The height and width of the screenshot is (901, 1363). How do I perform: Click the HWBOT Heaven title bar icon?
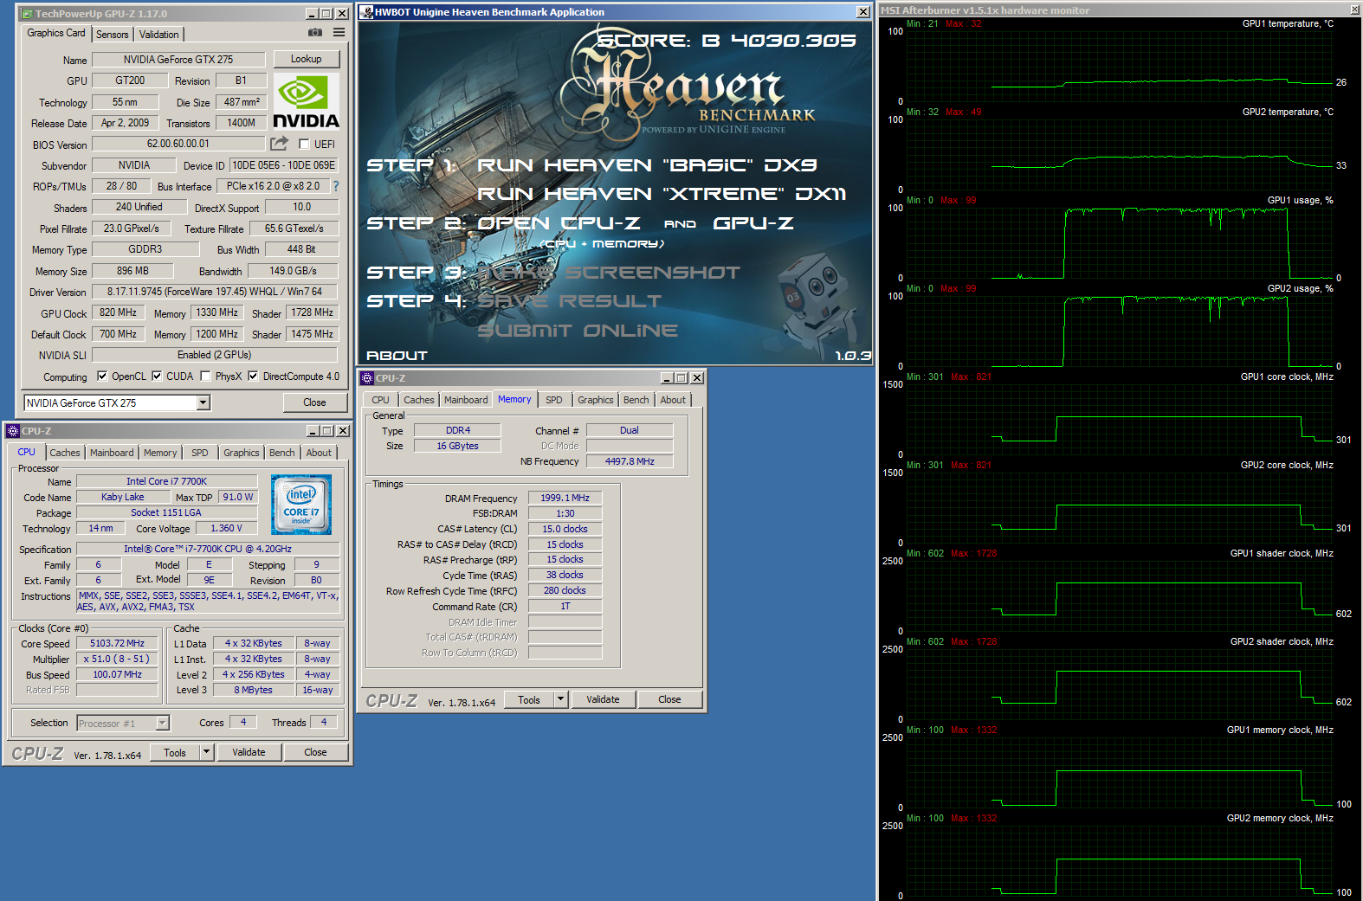tap(367, 12)
